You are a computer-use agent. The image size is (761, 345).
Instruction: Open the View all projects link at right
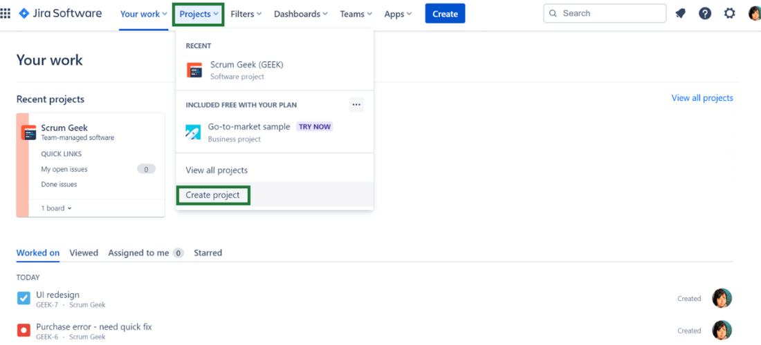(x=702, y=98)
